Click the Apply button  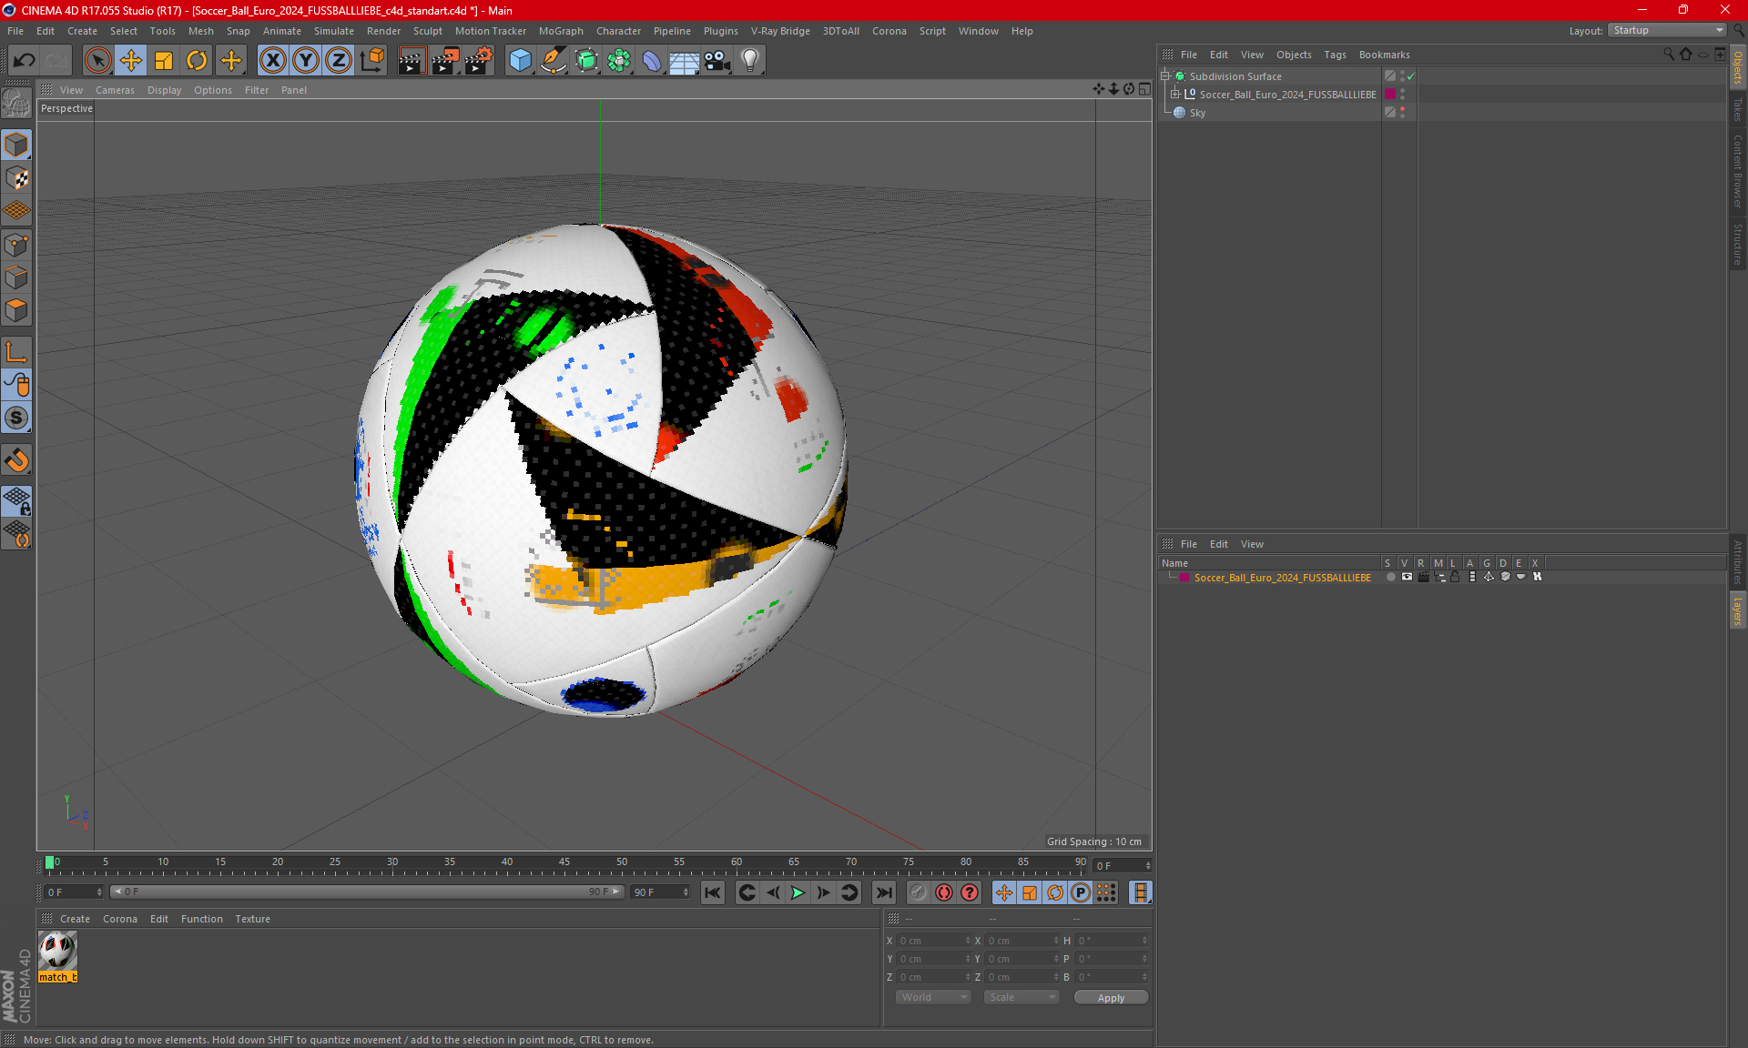point(1111,998)
